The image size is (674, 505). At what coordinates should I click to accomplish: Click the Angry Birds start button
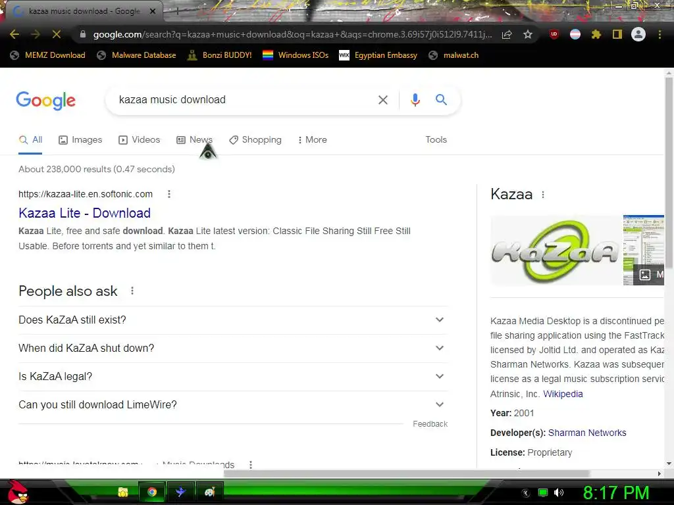[x=18, y=492]
